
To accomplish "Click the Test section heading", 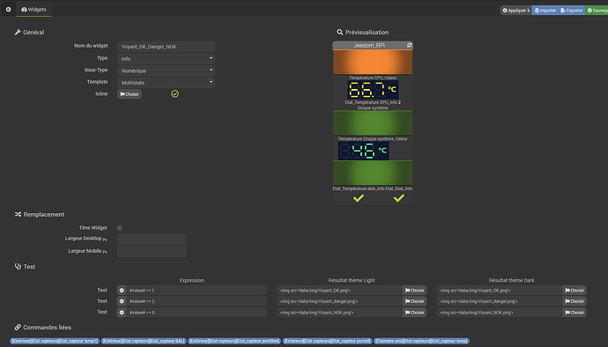I will tap(25, 267).
